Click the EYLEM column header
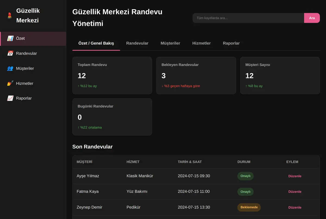Screen dimensions: 326x219 pyautogui.click(x=292, y=162)
